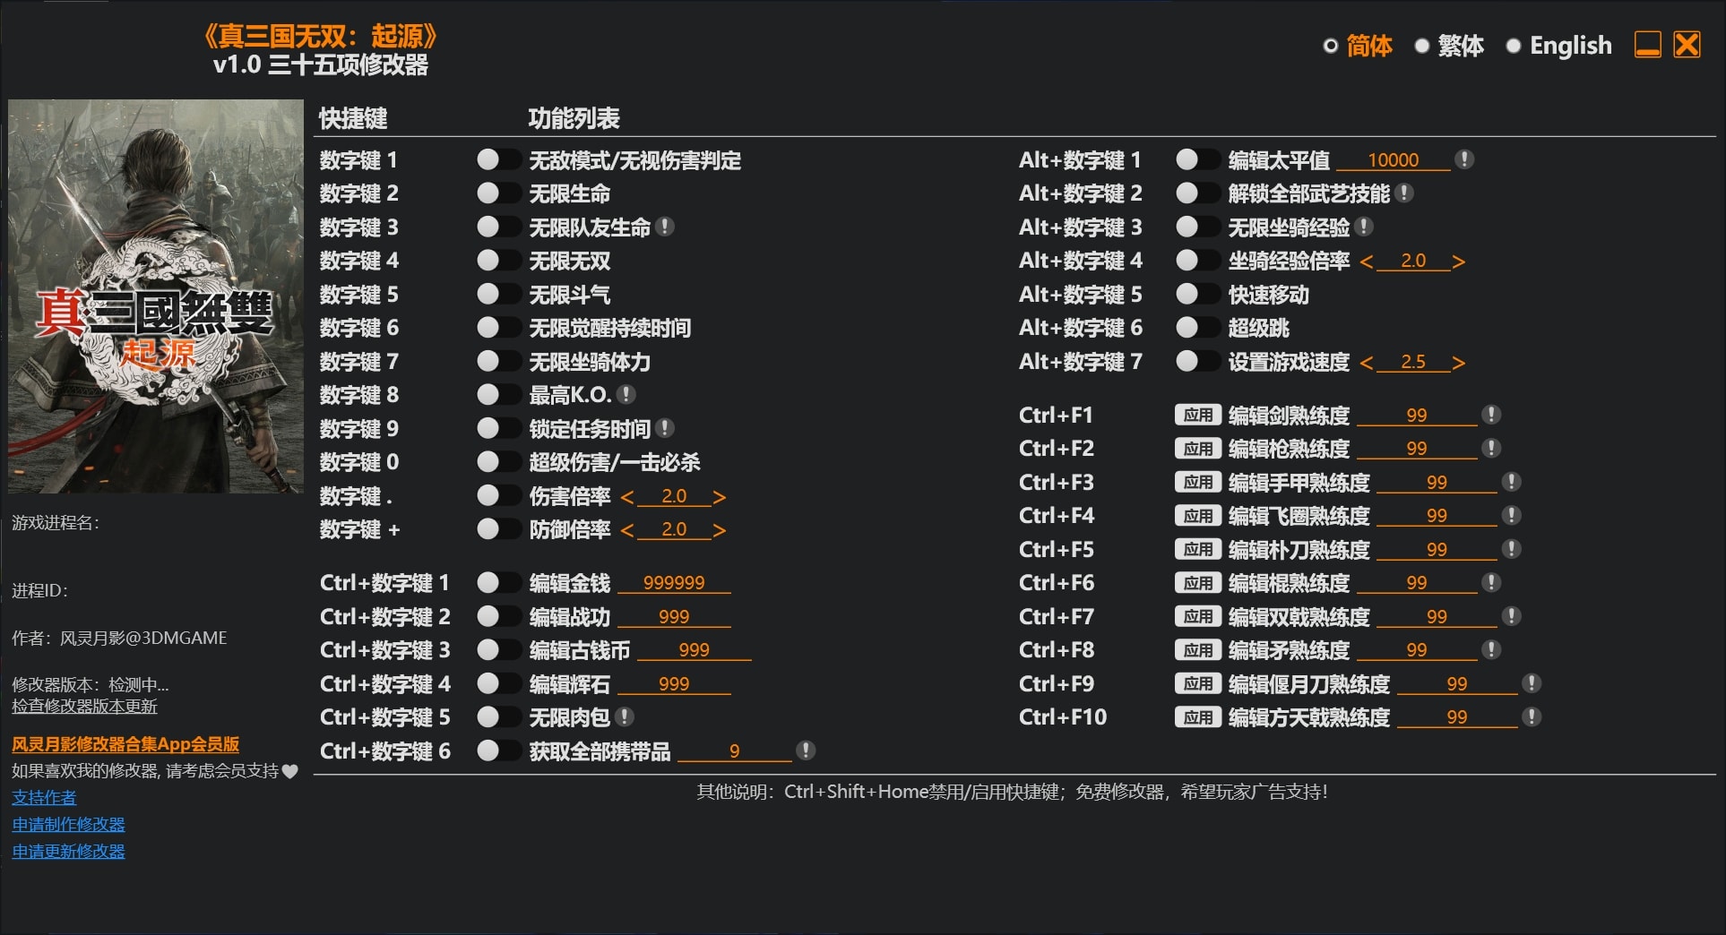
Task: Click the info icon beside 无限坐骑经验
Action: 1363,227
